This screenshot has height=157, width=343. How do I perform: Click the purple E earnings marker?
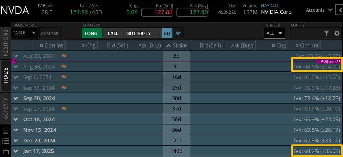point(13,61)
